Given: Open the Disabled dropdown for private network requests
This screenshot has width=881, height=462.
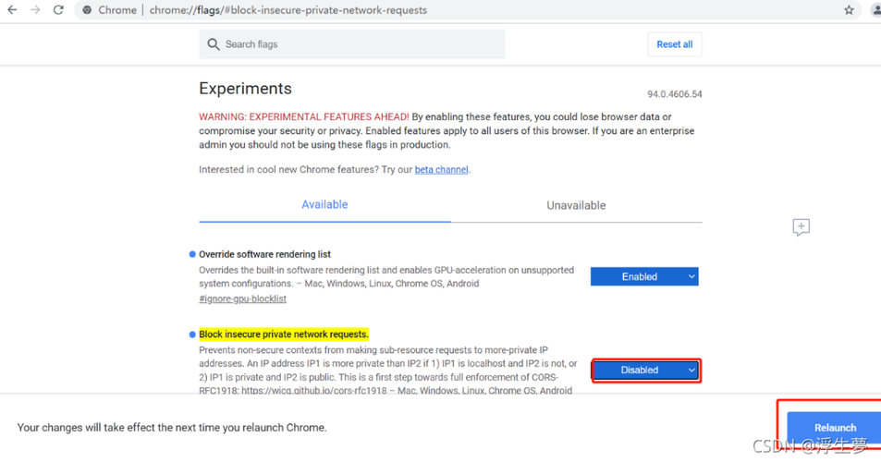Looking at the screenshot, I should (645, 371).
